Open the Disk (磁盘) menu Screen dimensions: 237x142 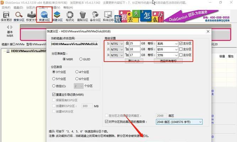click(18, 7)
